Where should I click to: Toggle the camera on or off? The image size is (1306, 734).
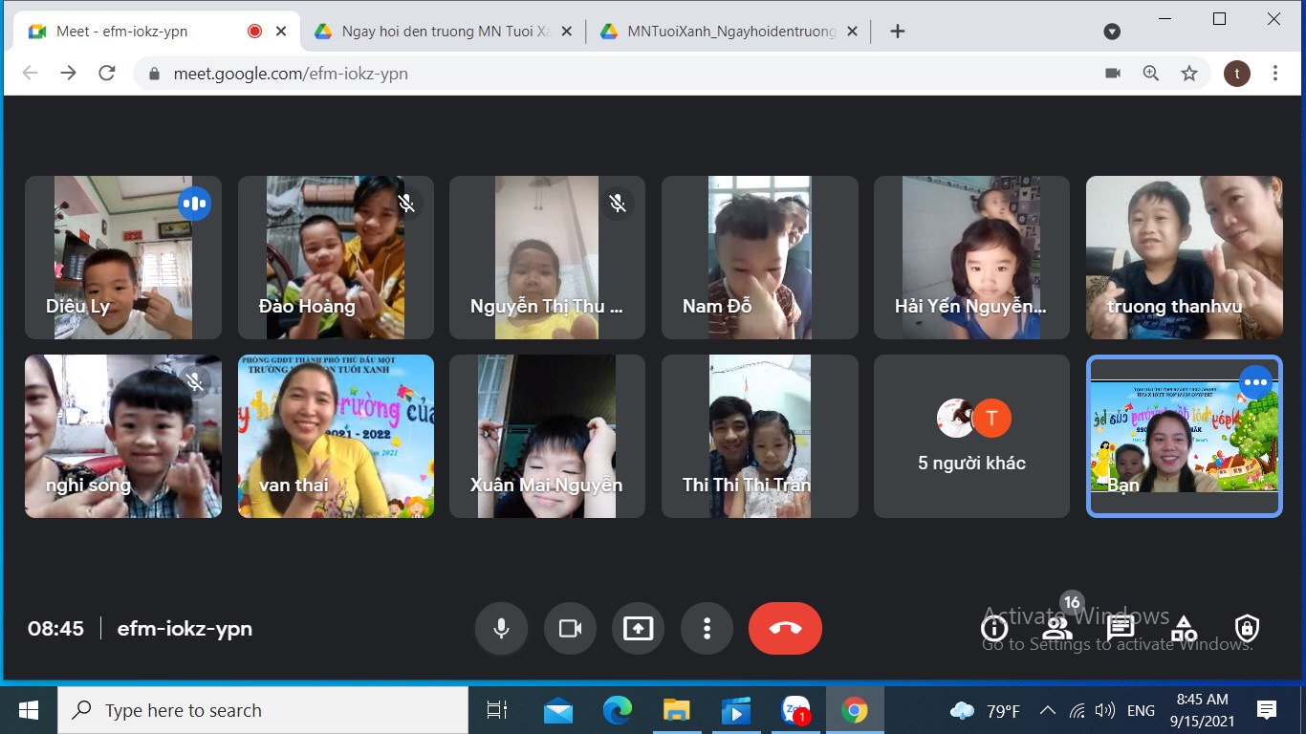[x=570, y=628]
